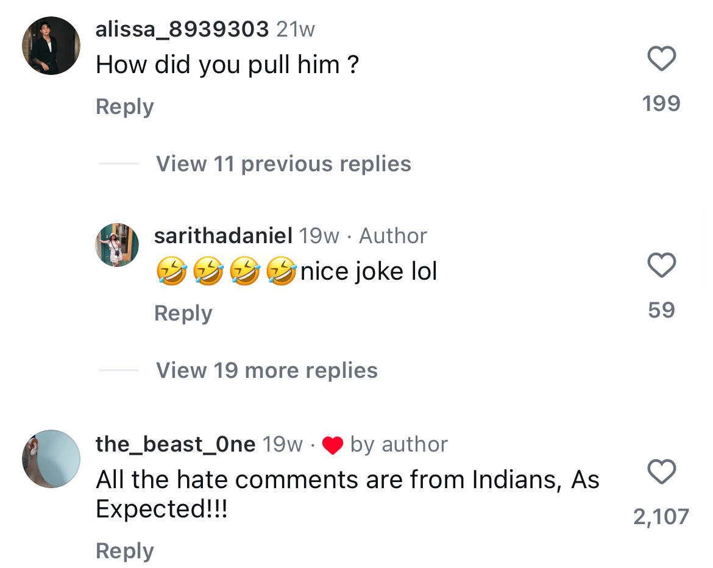Viewport: 713px width, 568px height.
Task: View the 59 likes count
Action: [661, 310]
